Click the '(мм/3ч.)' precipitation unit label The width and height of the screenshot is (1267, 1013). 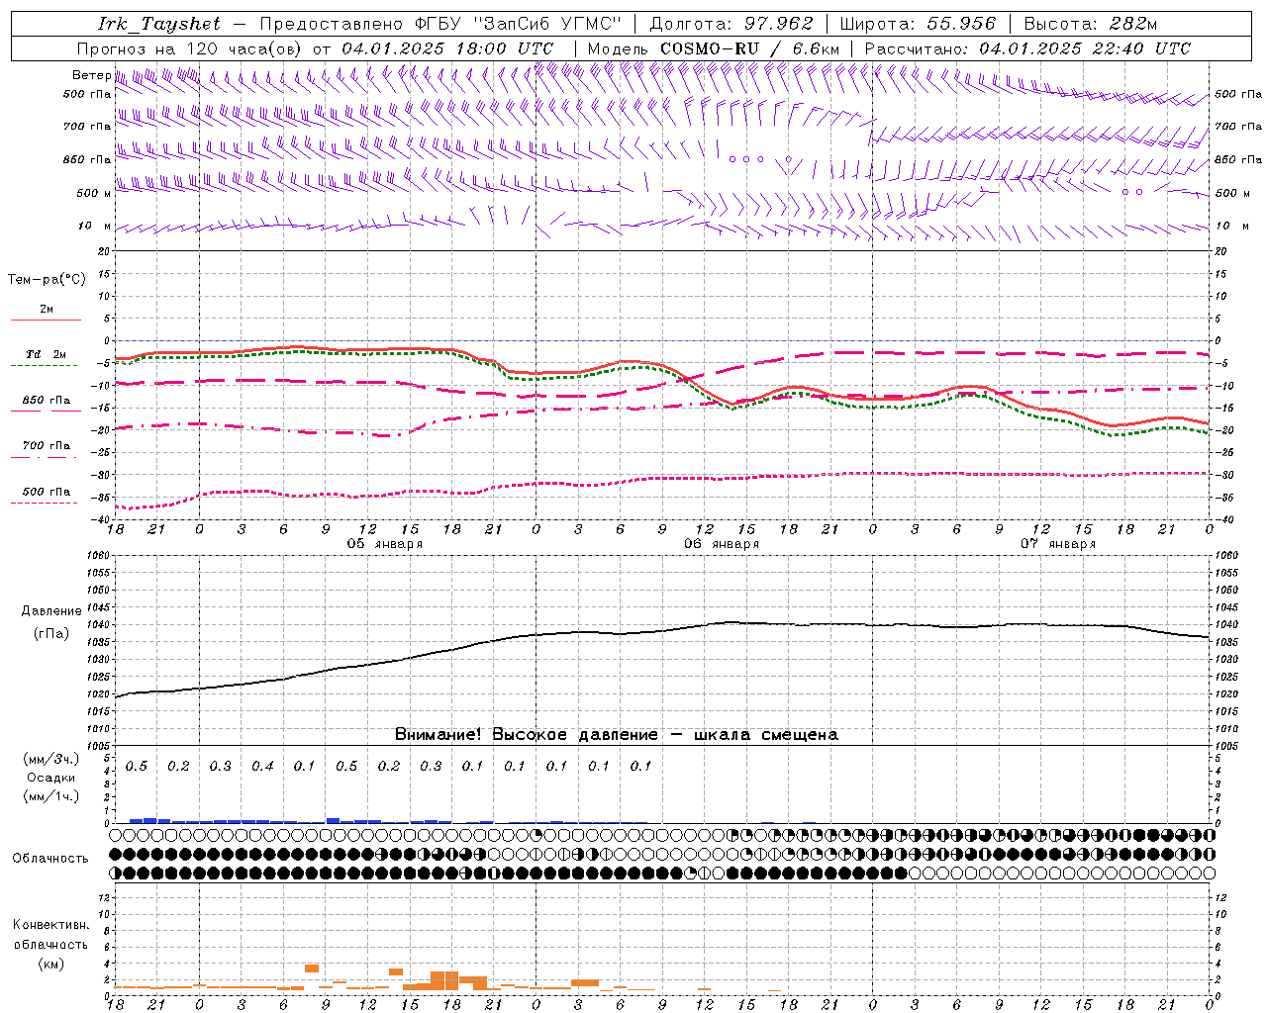[51, 759]
